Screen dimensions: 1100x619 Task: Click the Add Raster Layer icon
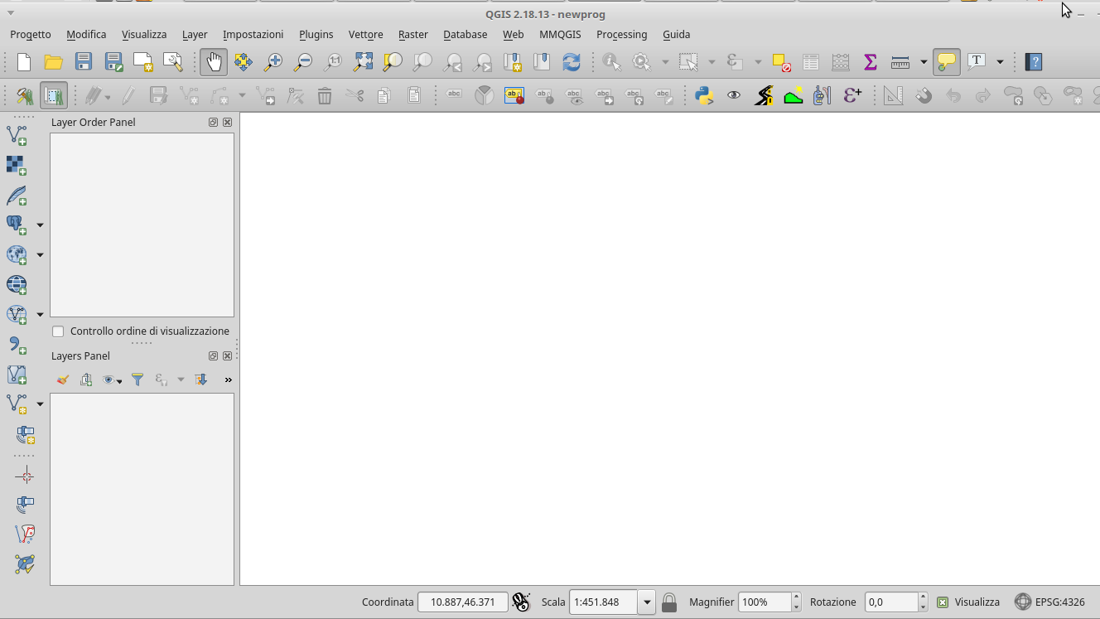17,165
